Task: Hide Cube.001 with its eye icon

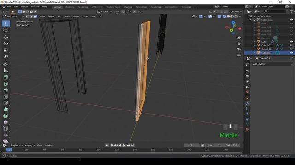Action: click(291, 45)
